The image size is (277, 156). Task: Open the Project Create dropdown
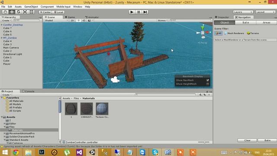point(7,95)
